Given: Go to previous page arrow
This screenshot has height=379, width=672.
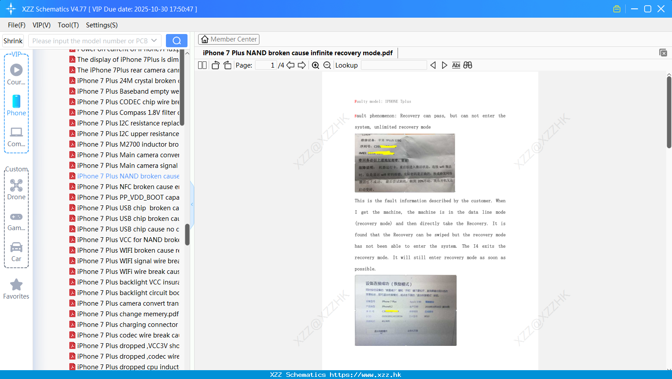Looking at the screenshot, I should click(290, 65).
